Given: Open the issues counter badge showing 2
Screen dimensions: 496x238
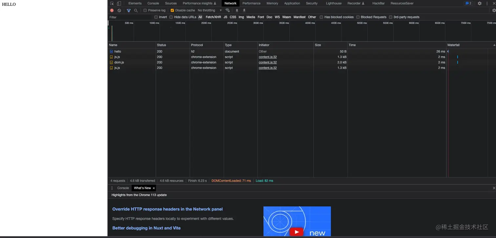Looking at the screenshot, I should 468,3.
